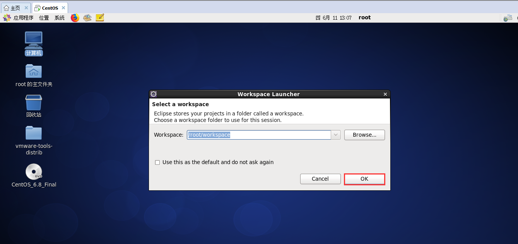
Task: Click the network status icon in the top panel
Action: click(508, 18)
